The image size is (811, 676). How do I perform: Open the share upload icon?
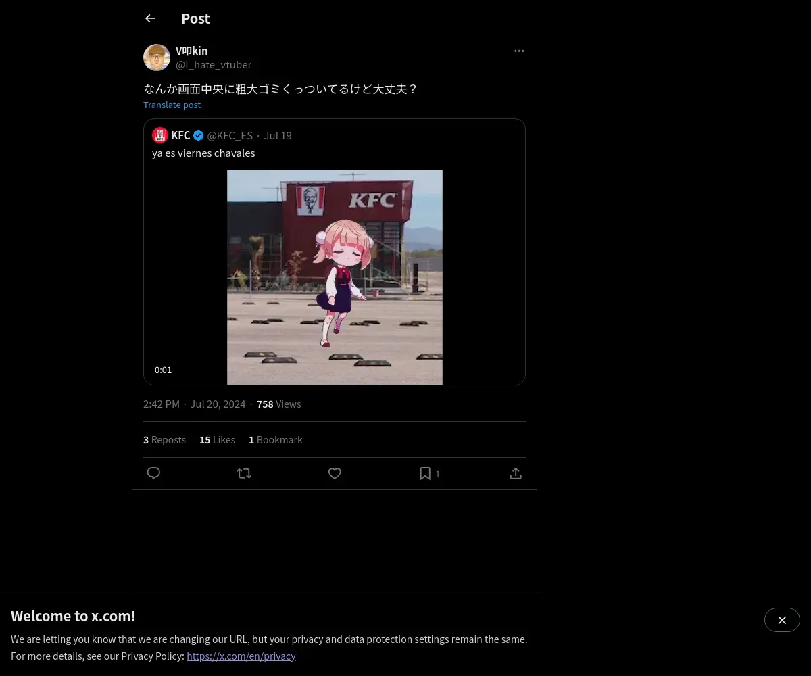coord(516,473)
